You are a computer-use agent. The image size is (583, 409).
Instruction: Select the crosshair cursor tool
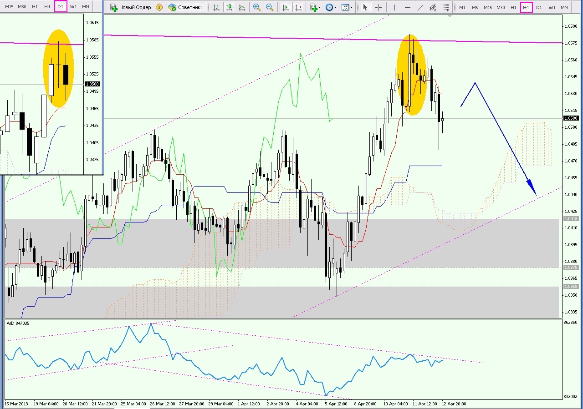tap(378, 7)
